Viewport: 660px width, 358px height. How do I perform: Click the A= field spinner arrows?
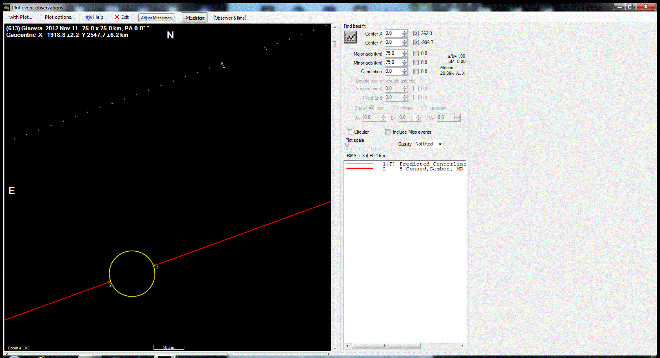[x=384, y=118]
